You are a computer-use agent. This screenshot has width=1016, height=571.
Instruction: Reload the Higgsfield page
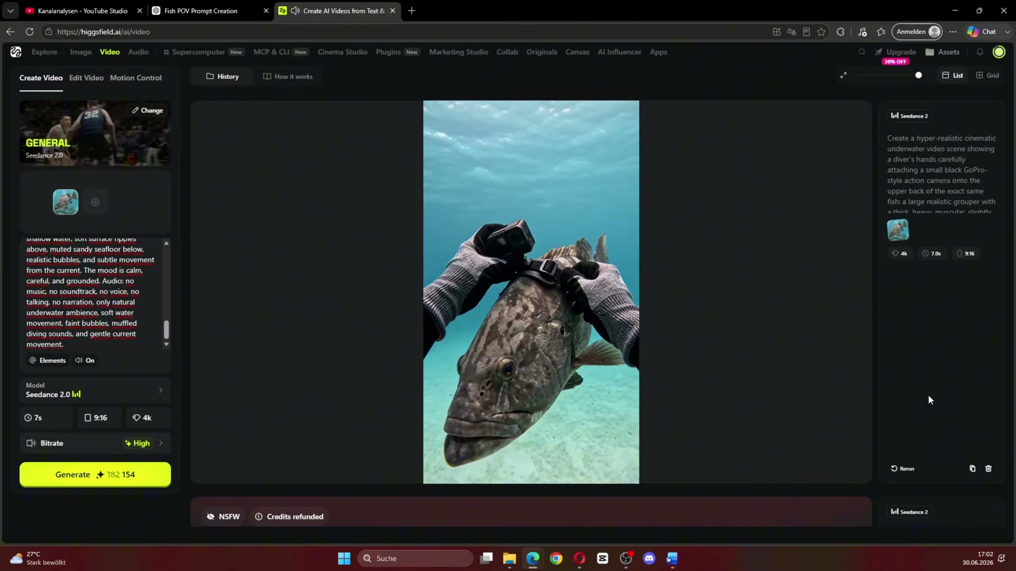point(30,32)
